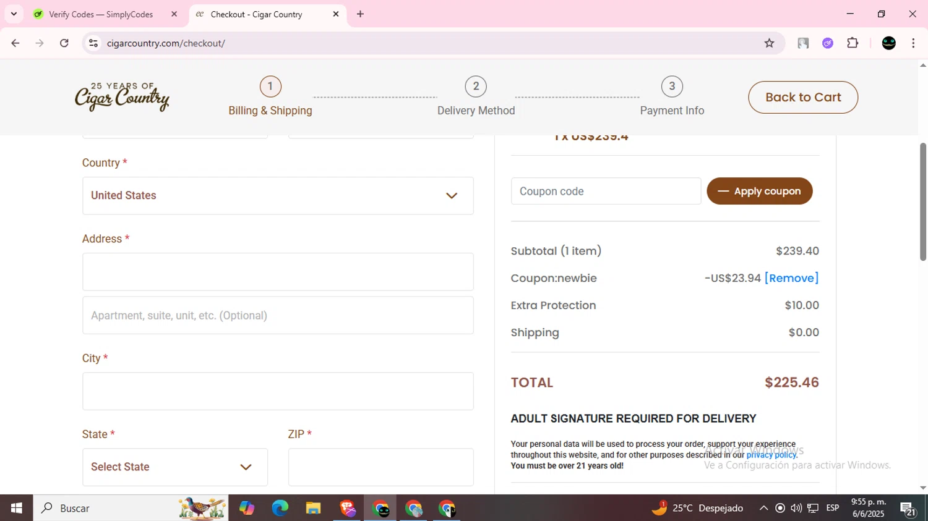This screenshot has width=928, height=521.
Task: Click the scrollbar down arrow
Action: [923, 488]
